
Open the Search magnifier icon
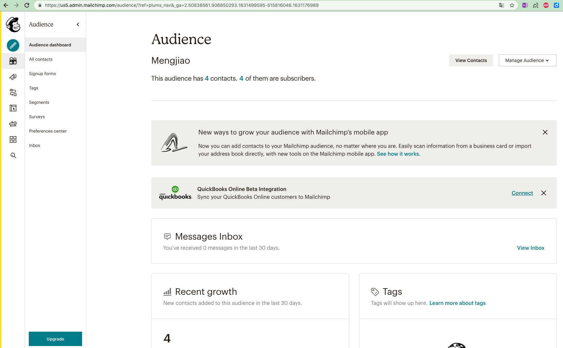coord(13,155)
